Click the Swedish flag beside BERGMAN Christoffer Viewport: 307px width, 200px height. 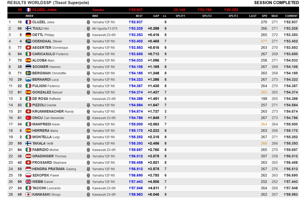[x=28, y=73]
